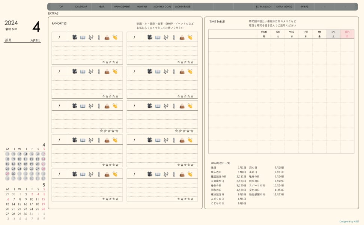Navigate to the MONTH PAGE tab
The image size is (364, 225).
point(182,7)
